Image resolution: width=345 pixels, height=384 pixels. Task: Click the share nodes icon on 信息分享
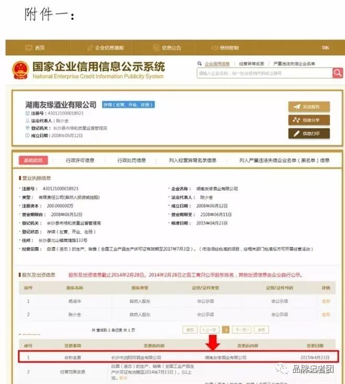coord(296,120)
